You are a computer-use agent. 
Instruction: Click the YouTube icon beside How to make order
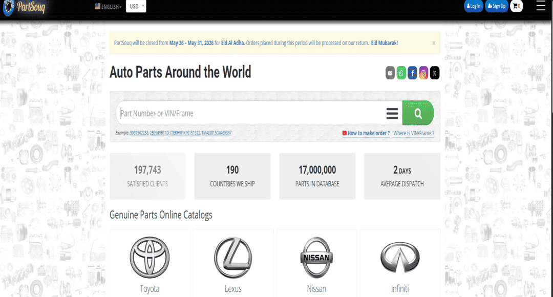click(344, 133)
